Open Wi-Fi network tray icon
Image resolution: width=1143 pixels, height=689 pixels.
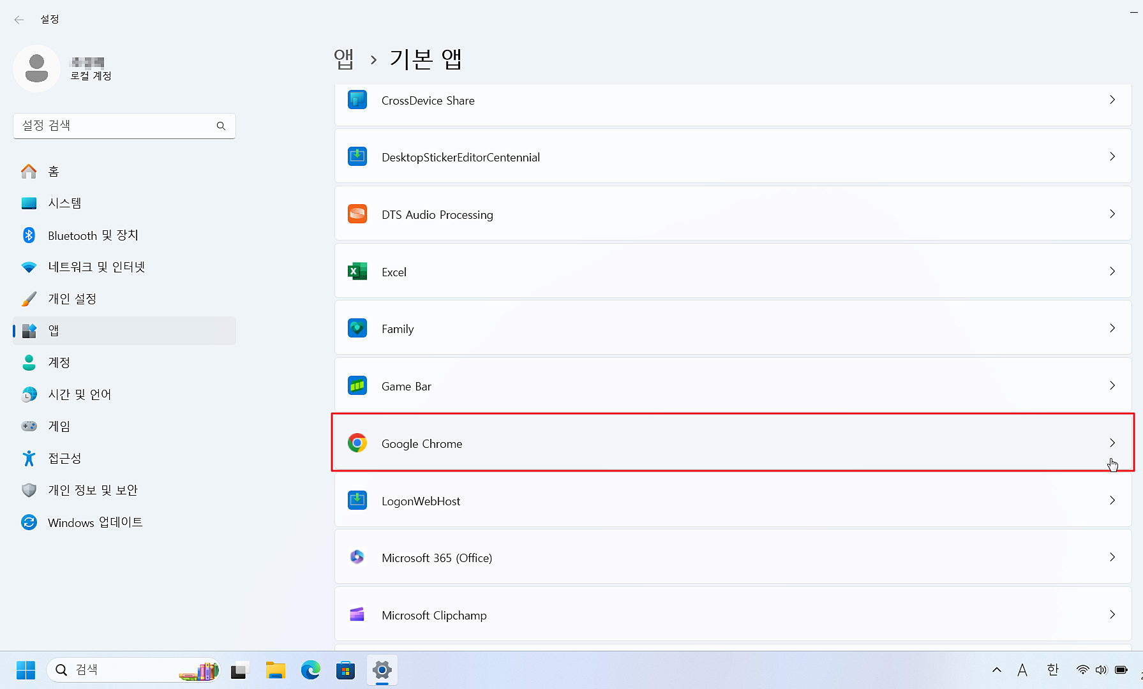pyautogui.click(x=1083, y=670)
